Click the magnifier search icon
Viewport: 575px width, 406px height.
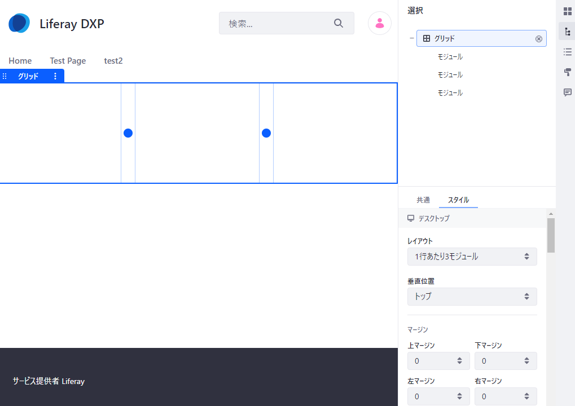(x=339, y=23)
